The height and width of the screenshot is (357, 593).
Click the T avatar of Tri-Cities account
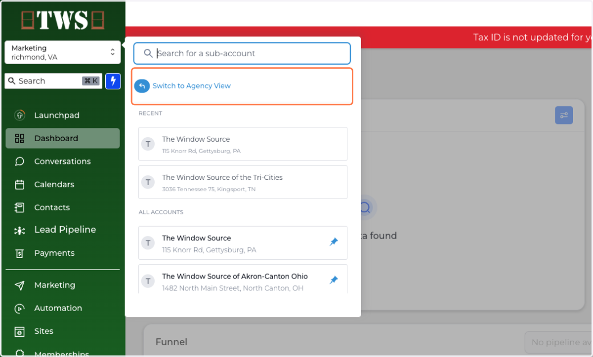tap(148, 182)
